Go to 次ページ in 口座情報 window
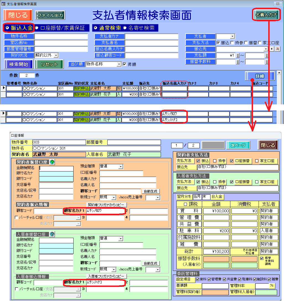This screenshot has height=301, width=284. click(x=238, y=145)
